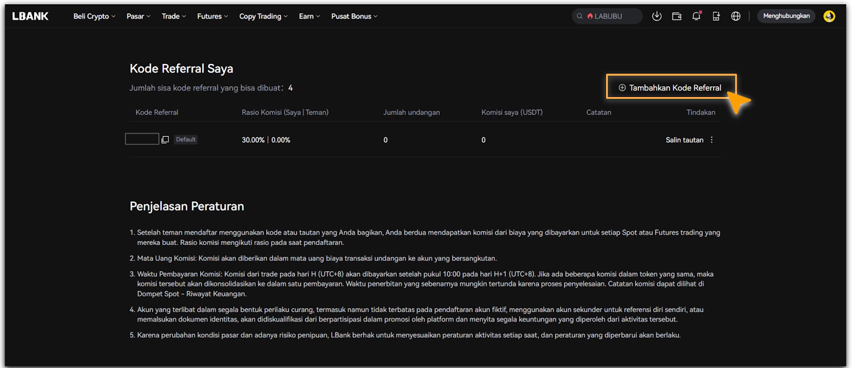
Task: Expand the Pasar menu
Action: [x=138, y=17]
